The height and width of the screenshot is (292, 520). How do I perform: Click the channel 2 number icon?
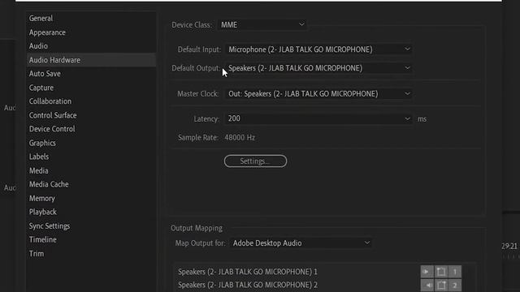pyautogui.click(x=455, y=285)
